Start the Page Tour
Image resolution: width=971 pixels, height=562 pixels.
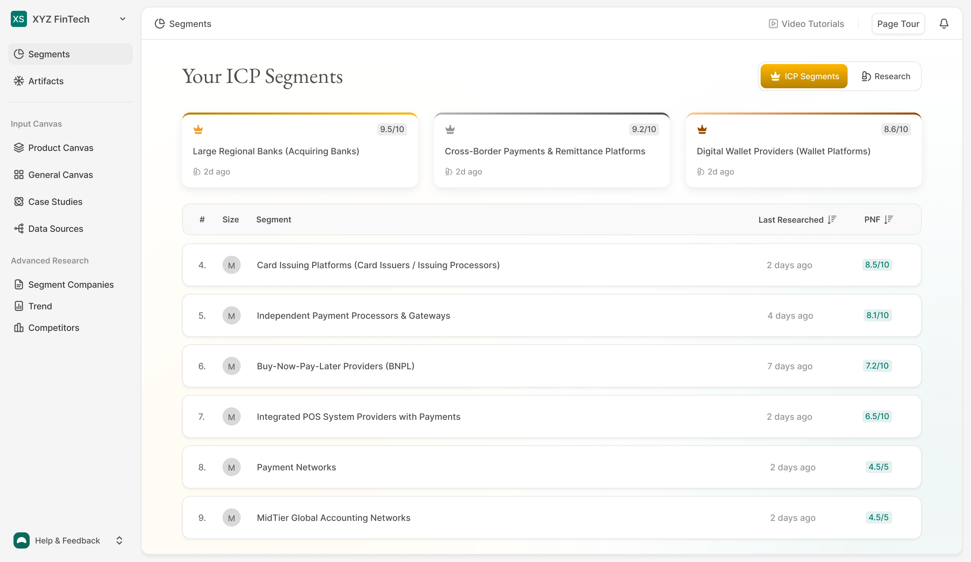tap(898, 24)
